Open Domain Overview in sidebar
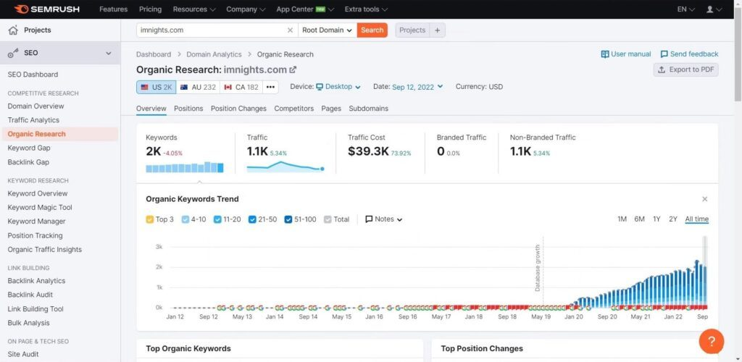 coord(36,106)
